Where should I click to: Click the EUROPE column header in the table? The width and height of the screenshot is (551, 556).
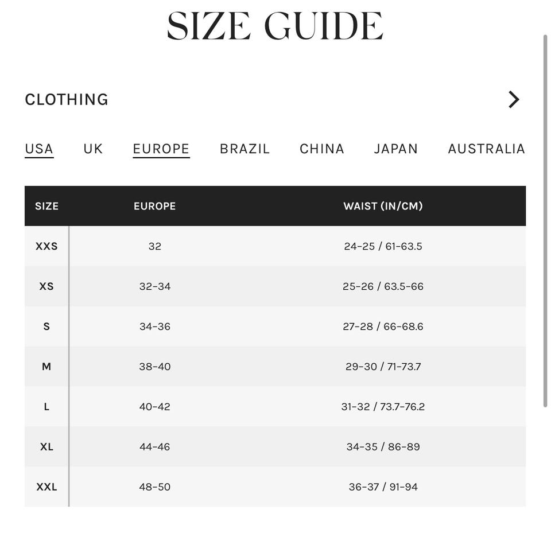155,206
